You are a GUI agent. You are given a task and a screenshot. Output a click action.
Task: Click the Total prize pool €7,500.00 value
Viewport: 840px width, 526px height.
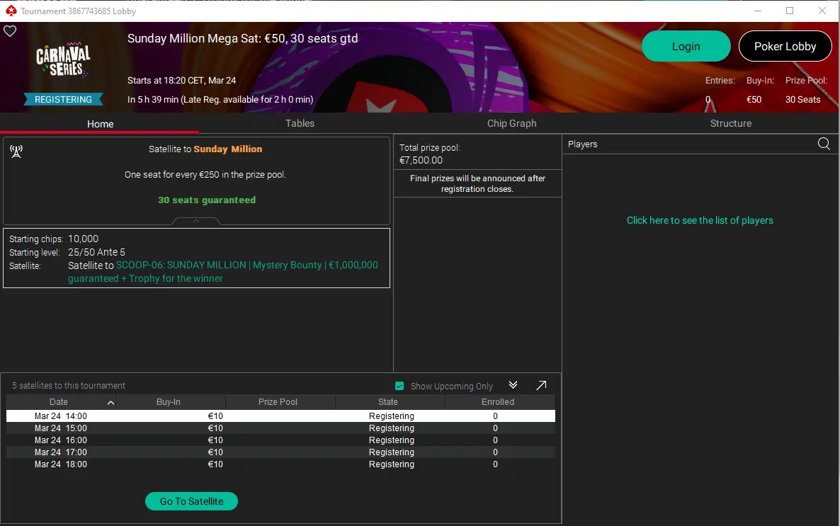421,160
